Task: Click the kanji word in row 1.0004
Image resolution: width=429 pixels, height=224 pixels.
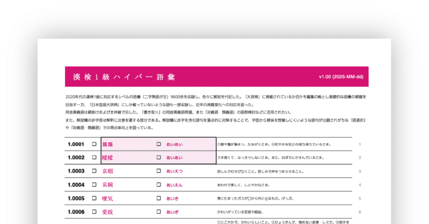Action: 108,185
